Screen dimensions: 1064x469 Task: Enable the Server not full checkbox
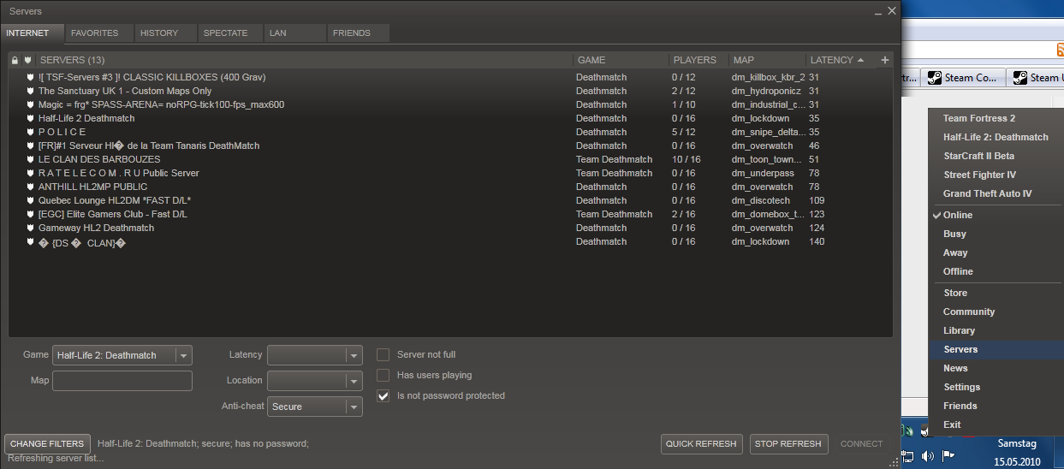tap(383, 354)
